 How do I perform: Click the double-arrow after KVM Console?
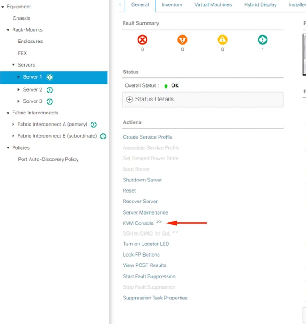[159, 222]
